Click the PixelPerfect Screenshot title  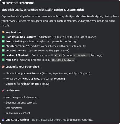(x=18, y=3)
